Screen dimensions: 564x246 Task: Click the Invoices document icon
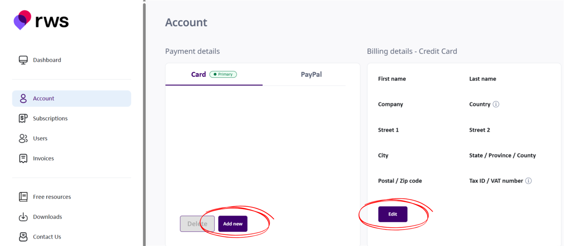tap(23, 158)
